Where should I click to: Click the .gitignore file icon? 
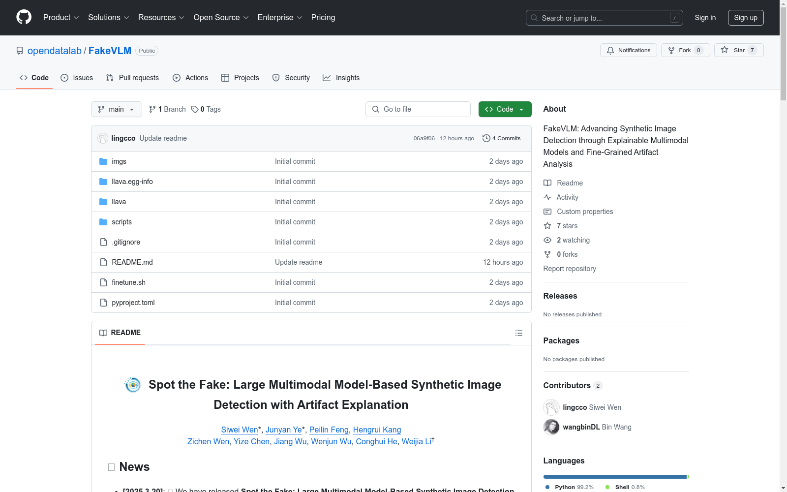coord(103,242)
